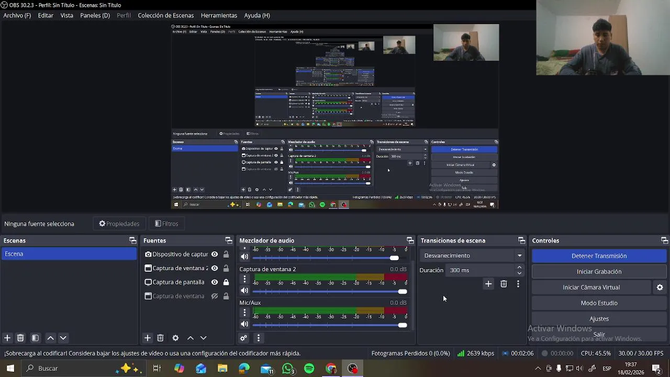Image resolution: width=670 pixels, height=377 pixels.
Task: Open the Colección de Escenas menu
Action: [166, 16]
